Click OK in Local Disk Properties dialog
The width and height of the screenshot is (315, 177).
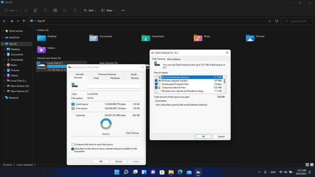coord(101,161)
